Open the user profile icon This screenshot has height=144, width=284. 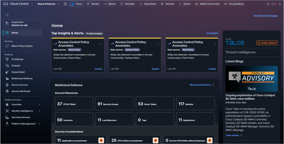tap(280, 4)
